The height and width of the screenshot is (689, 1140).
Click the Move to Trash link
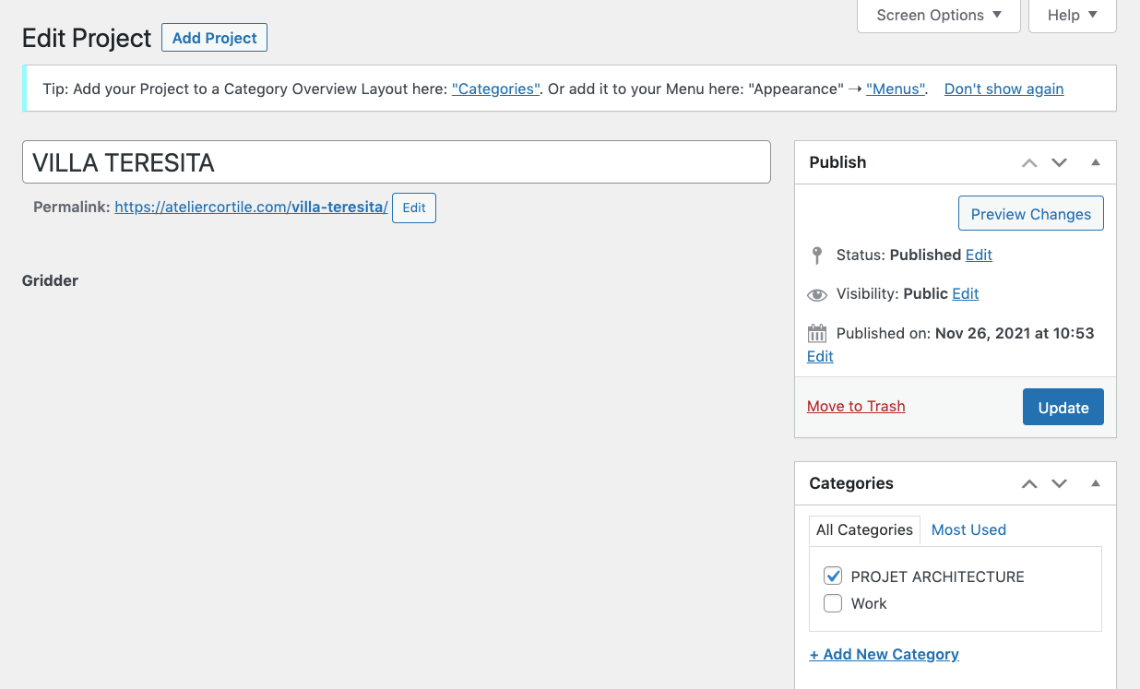coord(856,406)
